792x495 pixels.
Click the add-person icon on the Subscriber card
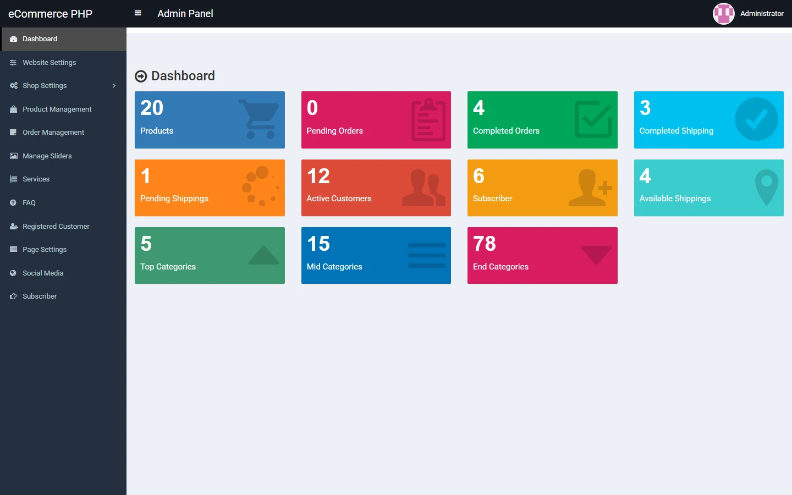[x=591, y=188]
